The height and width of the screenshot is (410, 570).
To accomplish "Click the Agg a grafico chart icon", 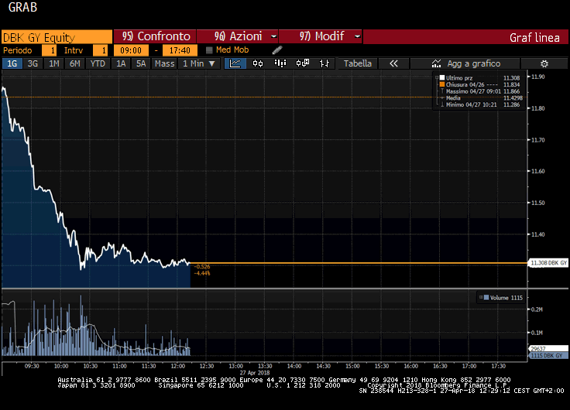I will 436,63.
